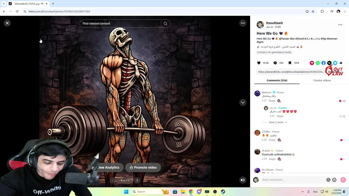The height and width of the screenshot is (196, 349).
Task: Click the Copy link button
Action: pos(334,72)
